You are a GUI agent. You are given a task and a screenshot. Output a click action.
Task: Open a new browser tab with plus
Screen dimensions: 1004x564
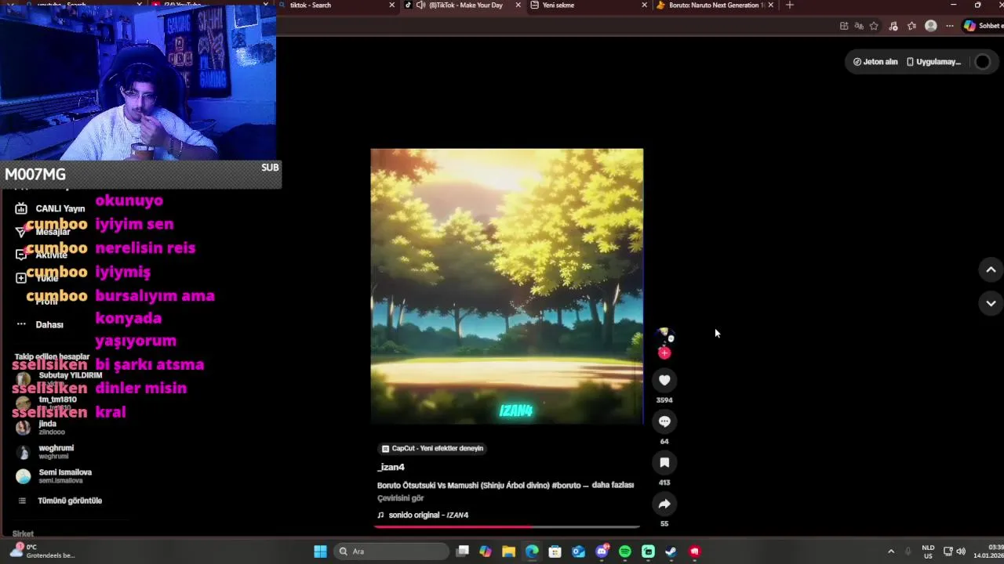point(790,5)
